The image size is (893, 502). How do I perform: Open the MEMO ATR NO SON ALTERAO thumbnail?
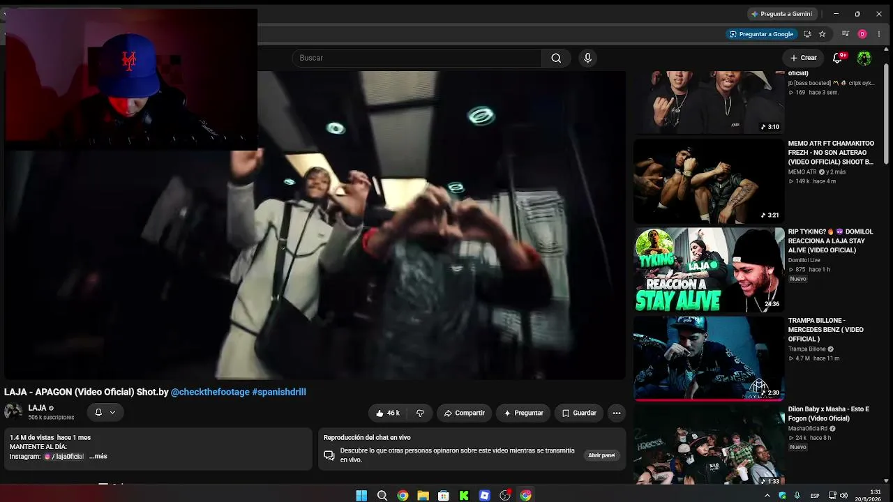pos(709,181)
